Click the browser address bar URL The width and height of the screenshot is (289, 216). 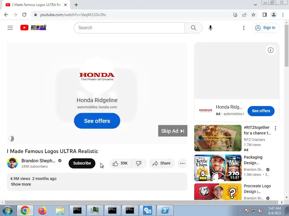click(73, 15)
